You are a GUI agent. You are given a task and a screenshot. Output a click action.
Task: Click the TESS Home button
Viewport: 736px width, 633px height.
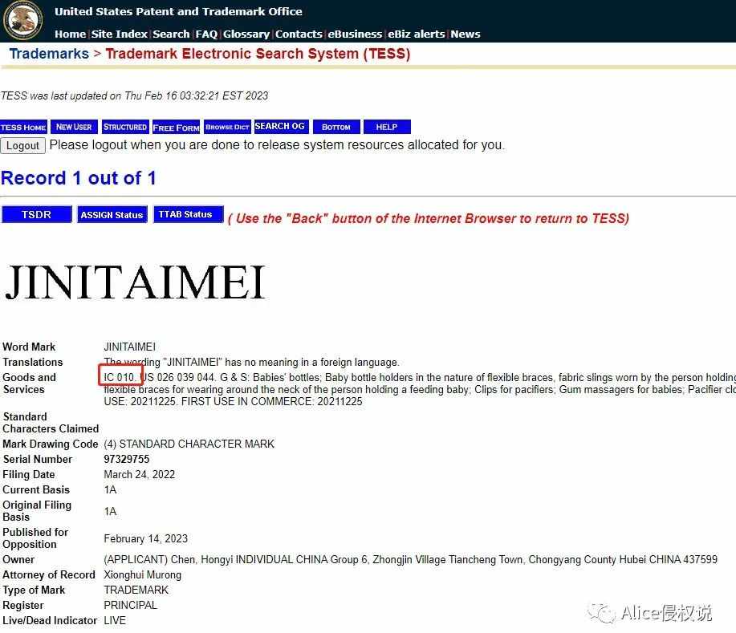pos(23,128)
